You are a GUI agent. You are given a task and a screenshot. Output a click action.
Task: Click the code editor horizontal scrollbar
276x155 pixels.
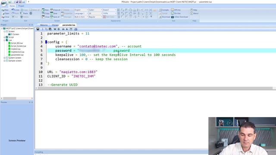[x=155, y=88]
